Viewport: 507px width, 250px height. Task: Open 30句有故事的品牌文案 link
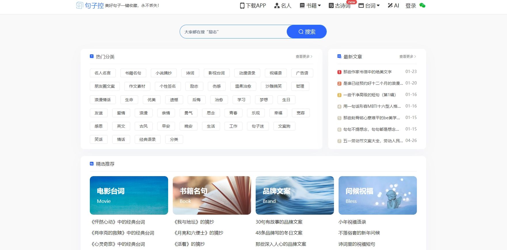279,222
